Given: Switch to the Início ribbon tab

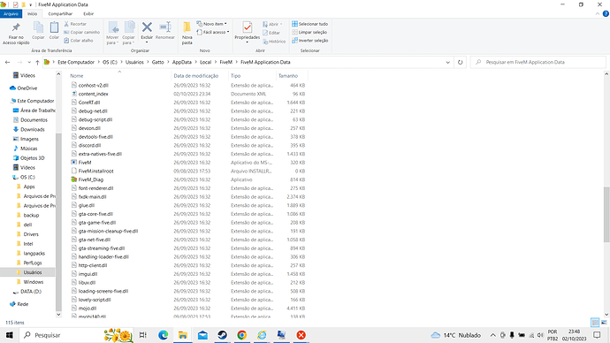Looking at the screenshot, I should [33, 13].
